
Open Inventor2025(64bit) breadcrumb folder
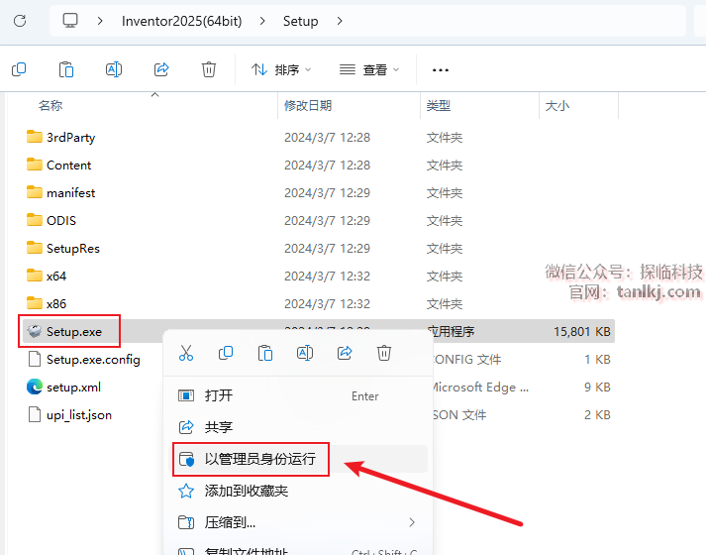click(182, 21)
